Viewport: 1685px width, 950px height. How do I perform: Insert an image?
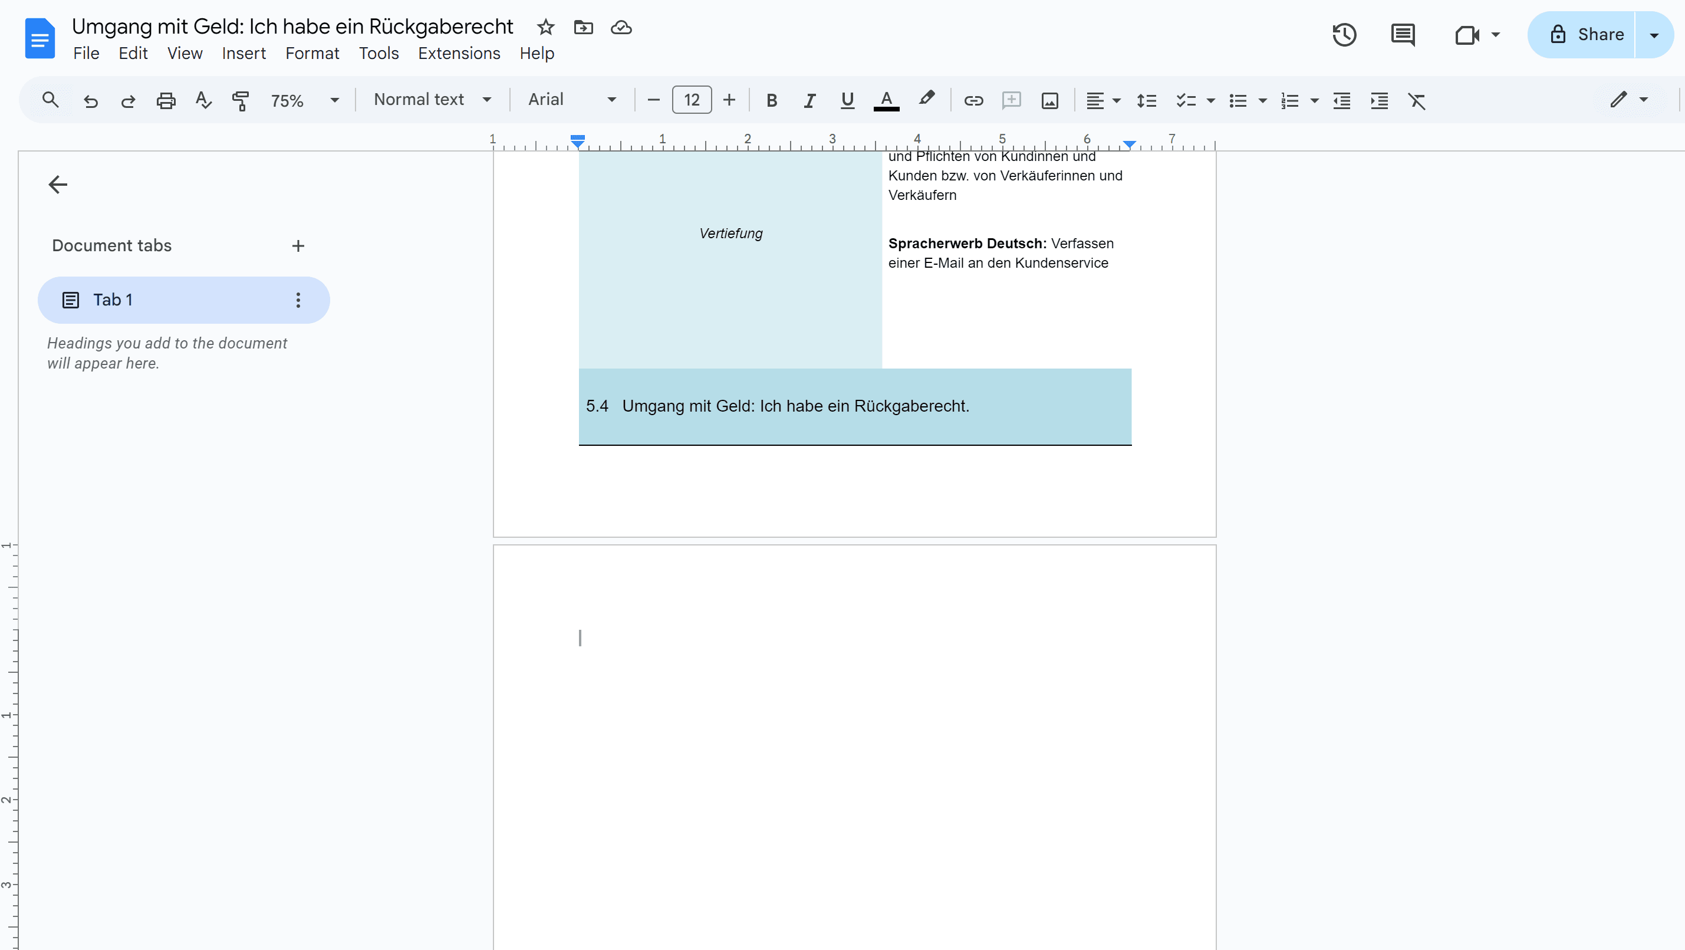(x=1050, y=100)
